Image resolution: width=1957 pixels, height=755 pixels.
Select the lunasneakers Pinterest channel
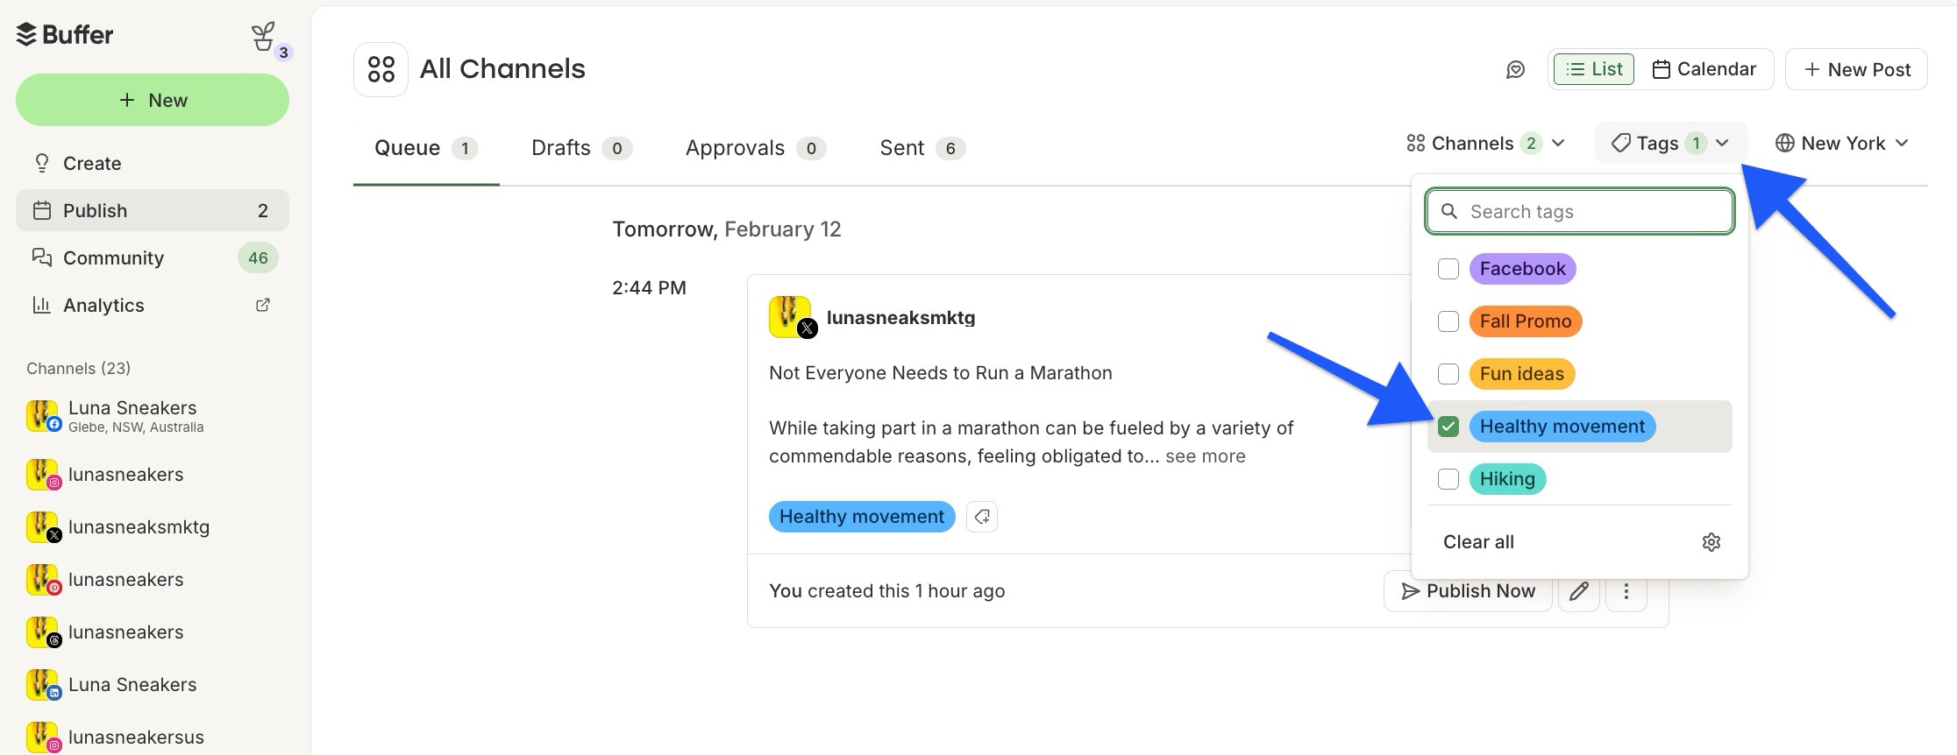[x=153, y=580]
